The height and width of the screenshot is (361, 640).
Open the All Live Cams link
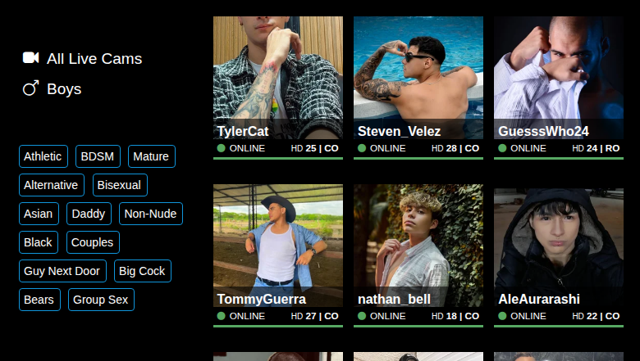pyautogui.click(x=94, y=59)
